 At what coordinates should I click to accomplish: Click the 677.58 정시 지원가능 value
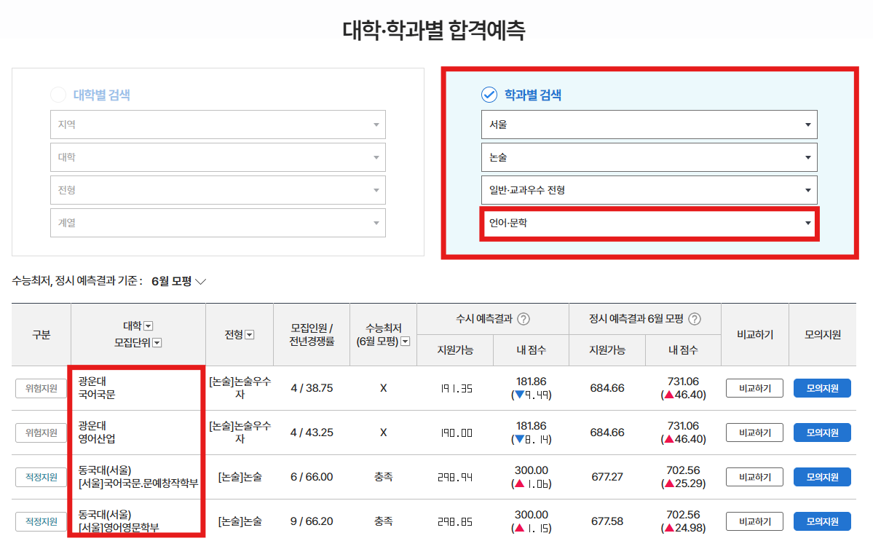pos(607,521)
